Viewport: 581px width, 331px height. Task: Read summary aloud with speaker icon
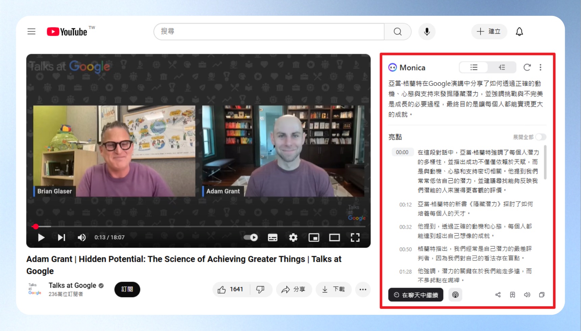point(527,295)
